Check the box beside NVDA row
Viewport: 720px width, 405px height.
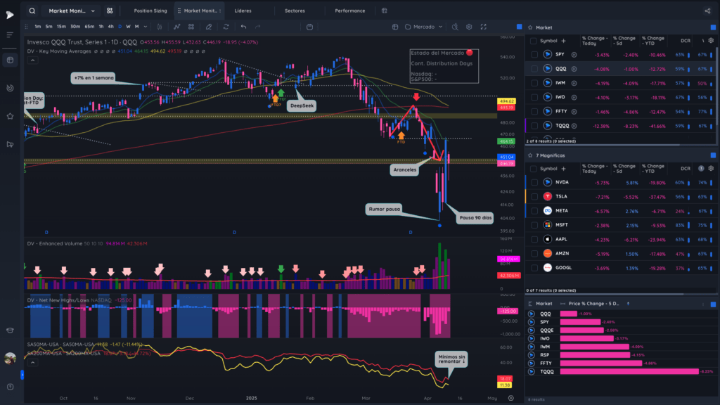534,182
